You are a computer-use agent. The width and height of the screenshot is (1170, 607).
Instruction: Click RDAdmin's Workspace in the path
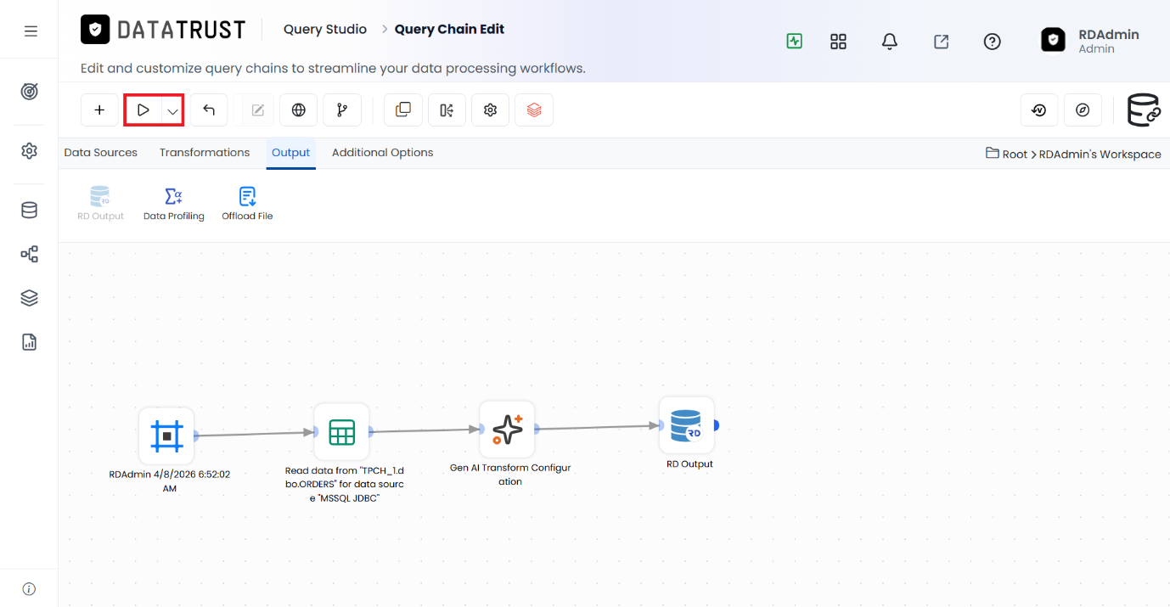pos(1100,155)
